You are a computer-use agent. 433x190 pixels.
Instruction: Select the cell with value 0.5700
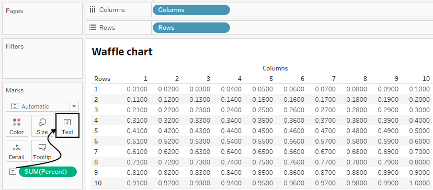coord(325,141)
